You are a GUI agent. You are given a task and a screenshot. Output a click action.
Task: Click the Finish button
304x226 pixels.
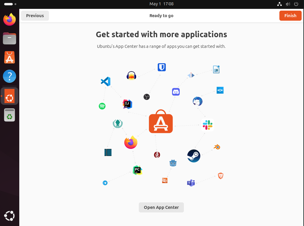(290, 16)
